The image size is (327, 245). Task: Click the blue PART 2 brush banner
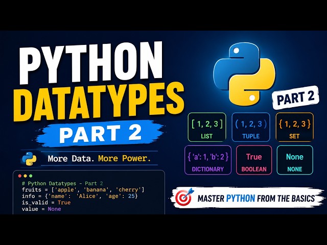pos(100,133)
